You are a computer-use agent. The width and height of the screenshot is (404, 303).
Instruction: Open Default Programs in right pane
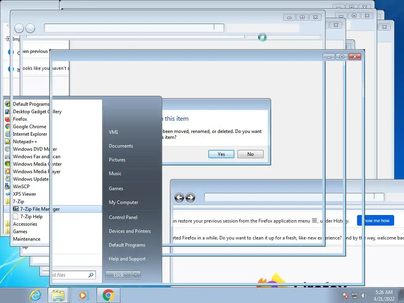pos(127,245)
